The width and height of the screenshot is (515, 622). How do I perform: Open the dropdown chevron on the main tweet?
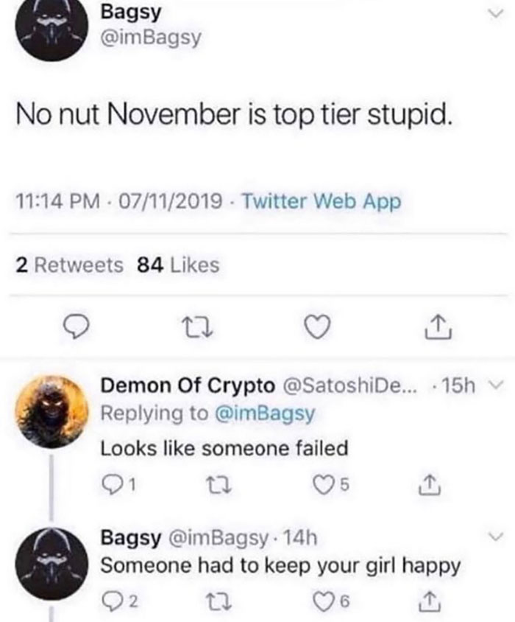pyautogui.click(x=495, y=13)
